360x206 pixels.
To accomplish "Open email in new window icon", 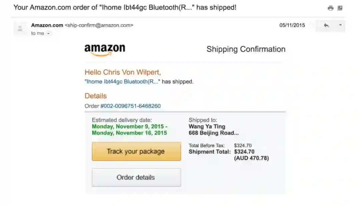I will pos(340,8).
